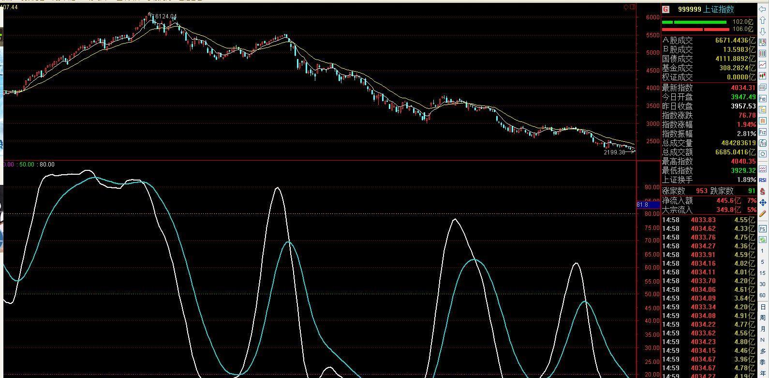Click the blue 81.8 indicator value marker

(648, 205)
